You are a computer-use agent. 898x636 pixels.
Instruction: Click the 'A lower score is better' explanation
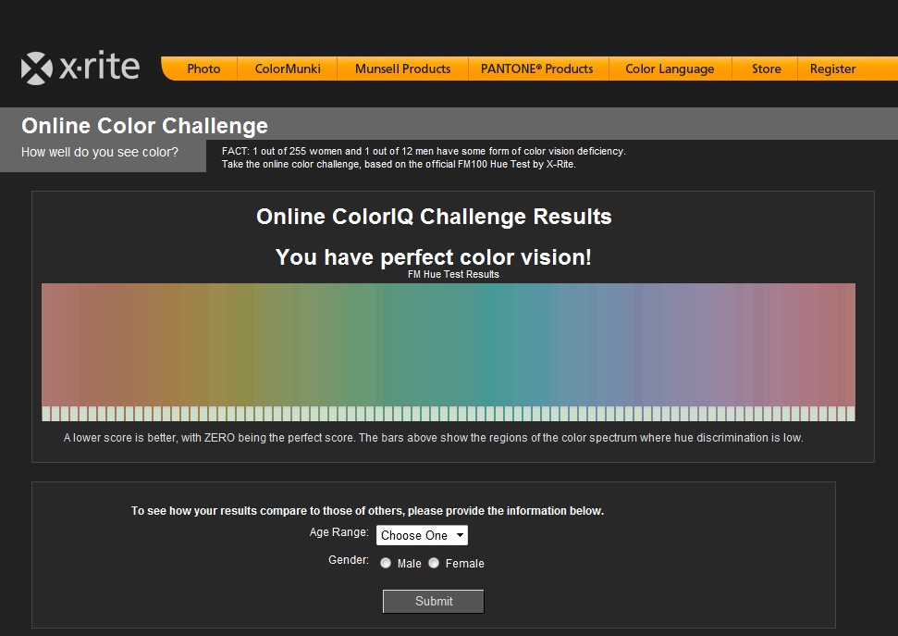pos(433,438)
